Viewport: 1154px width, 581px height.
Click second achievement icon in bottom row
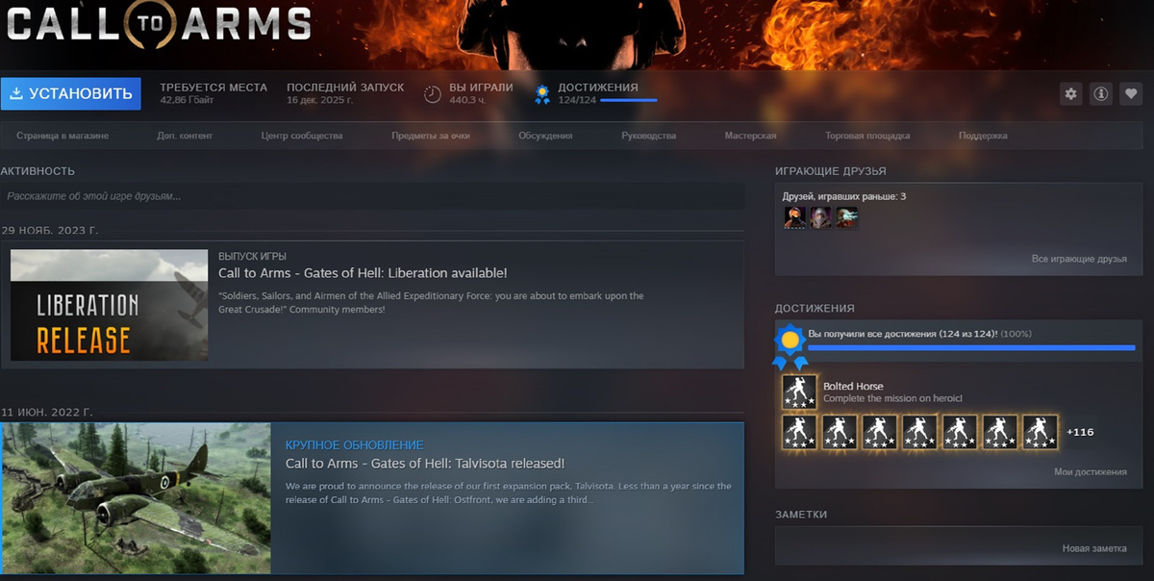click(x=840, y=432)
